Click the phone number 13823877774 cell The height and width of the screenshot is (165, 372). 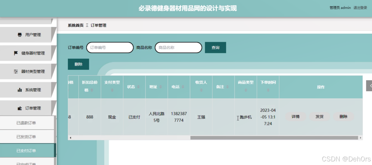pyautogui.click(x=179, y=117)
